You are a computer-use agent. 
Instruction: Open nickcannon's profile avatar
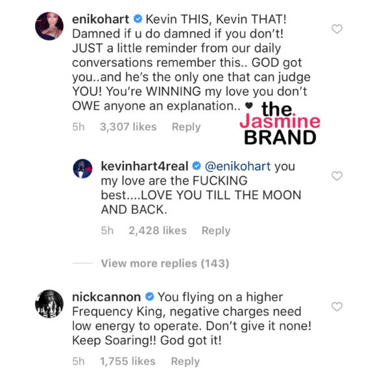click(49, 304)
